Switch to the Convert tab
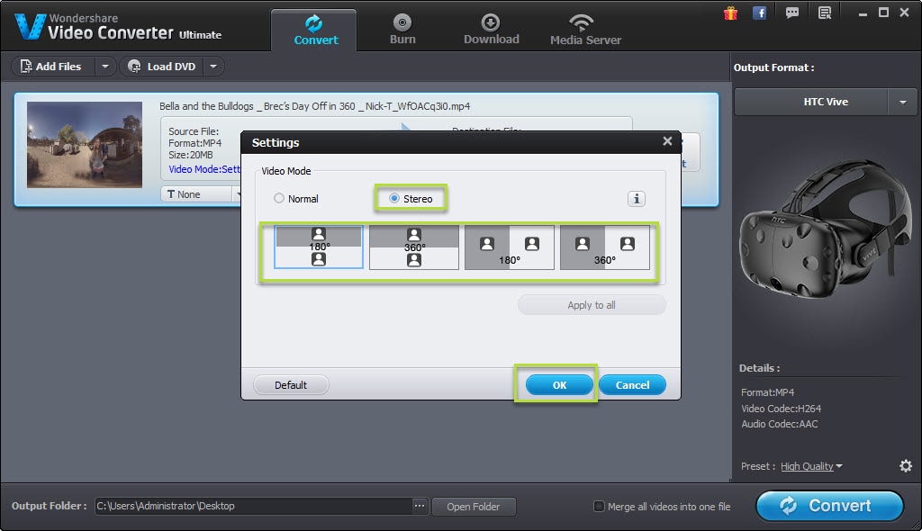This screenshot has width=922, height=531. point(315,30)
